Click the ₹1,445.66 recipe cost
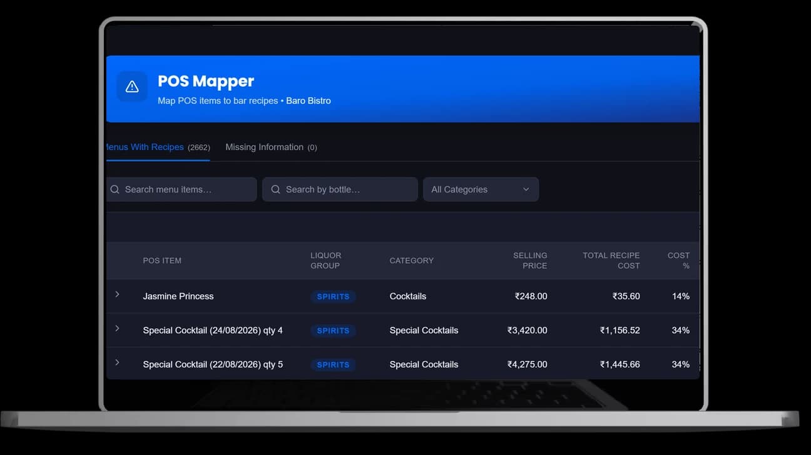This screenshot has height=455, width=811. (620, 364)
